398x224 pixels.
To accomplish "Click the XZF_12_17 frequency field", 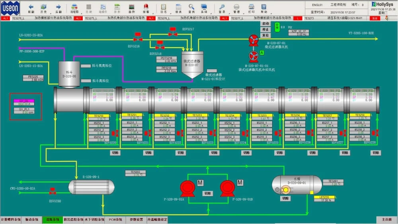I will click(299, 33).
